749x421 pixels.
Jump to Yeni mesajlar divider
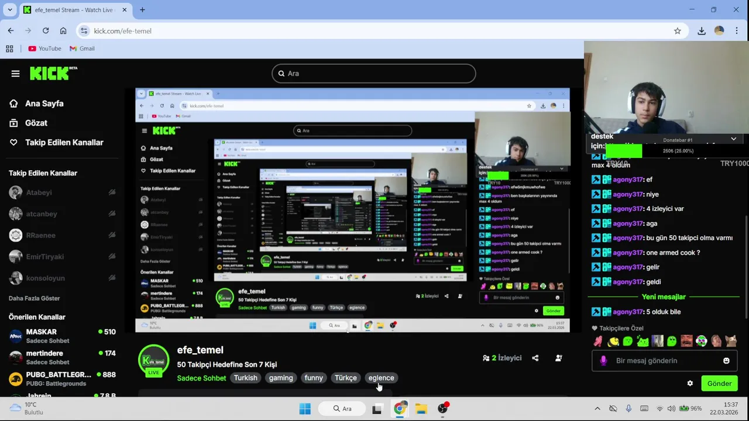664,297
